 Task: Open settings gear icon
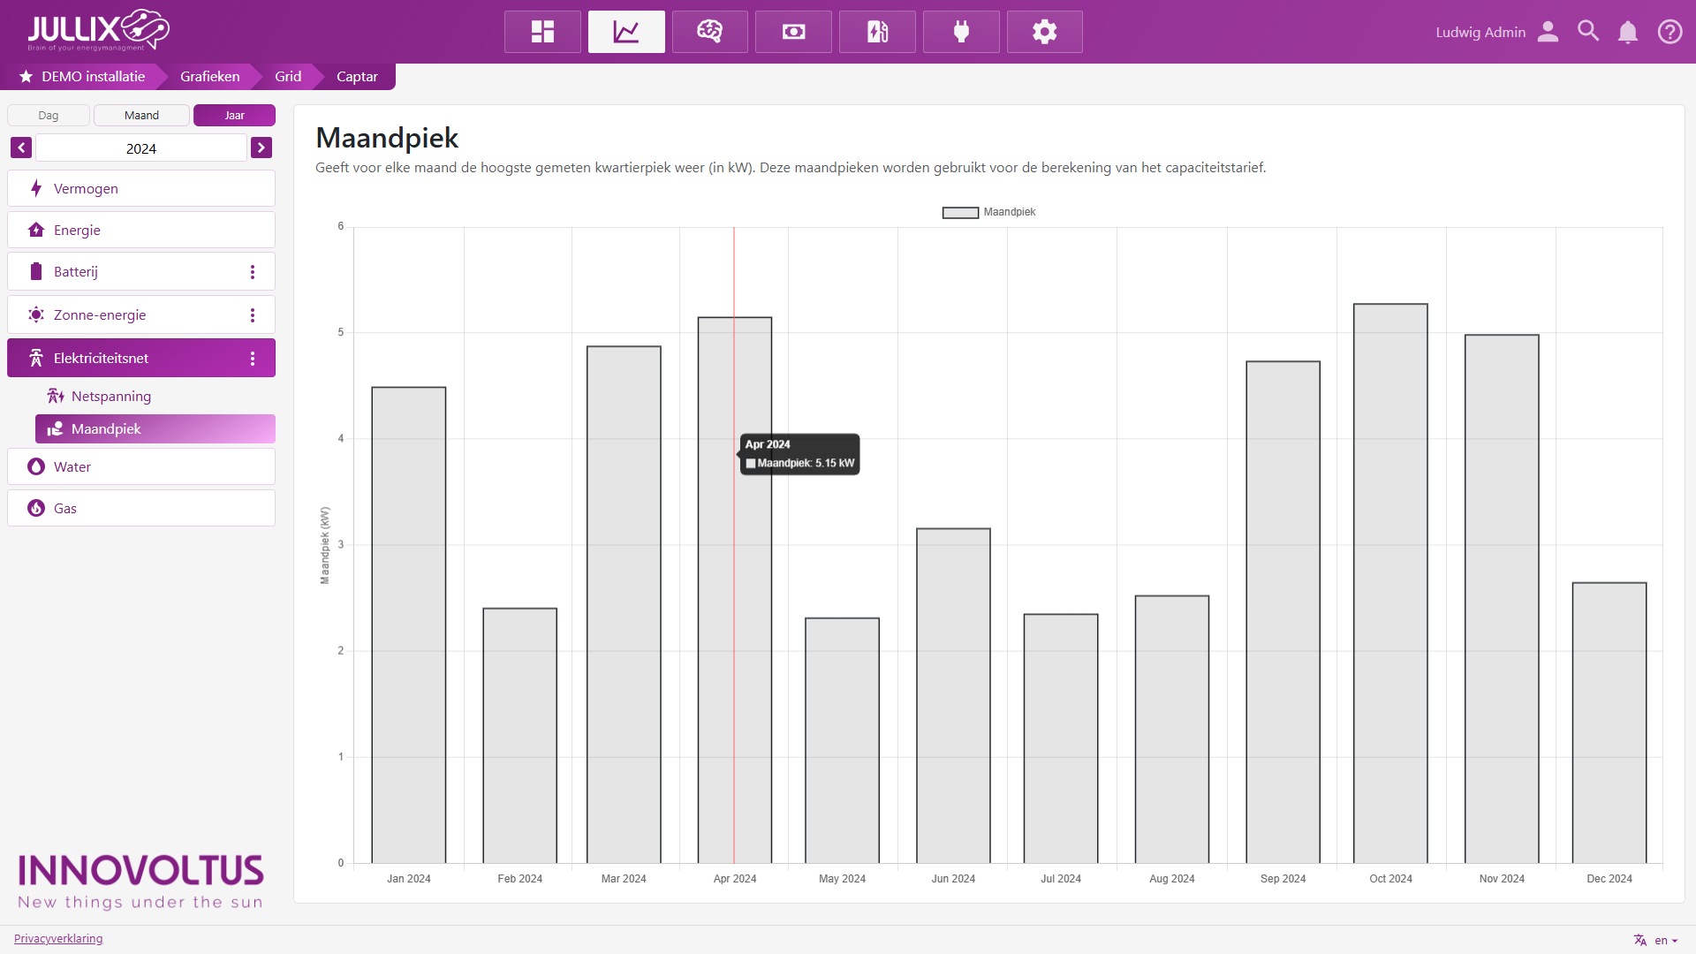1044,32
